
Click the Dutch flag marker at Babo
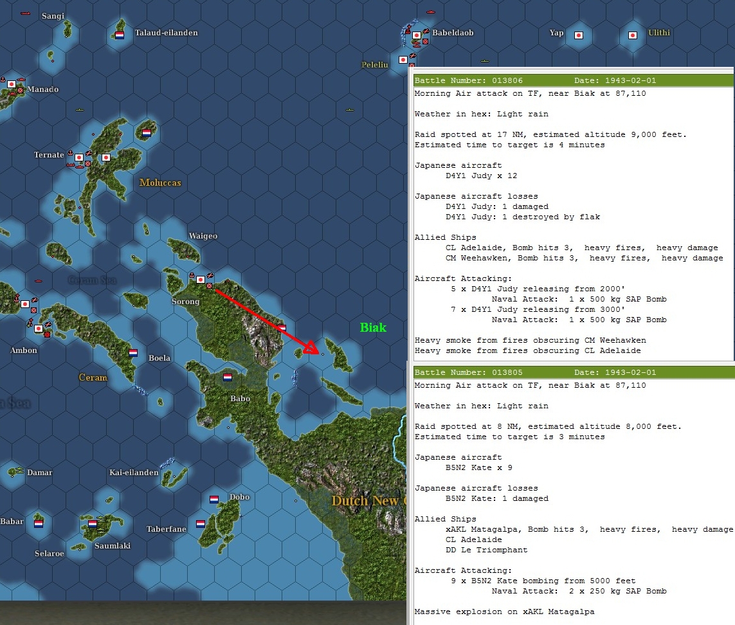[x=228, y=378]
